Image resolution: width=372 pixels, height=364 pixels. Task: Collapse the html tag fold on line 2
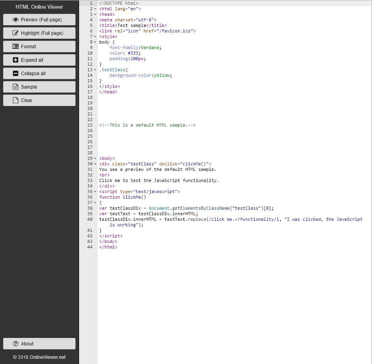(95, 9)
